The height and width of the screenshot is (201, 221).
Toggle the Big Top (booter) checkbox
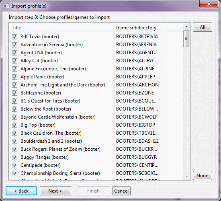point(14,125)
